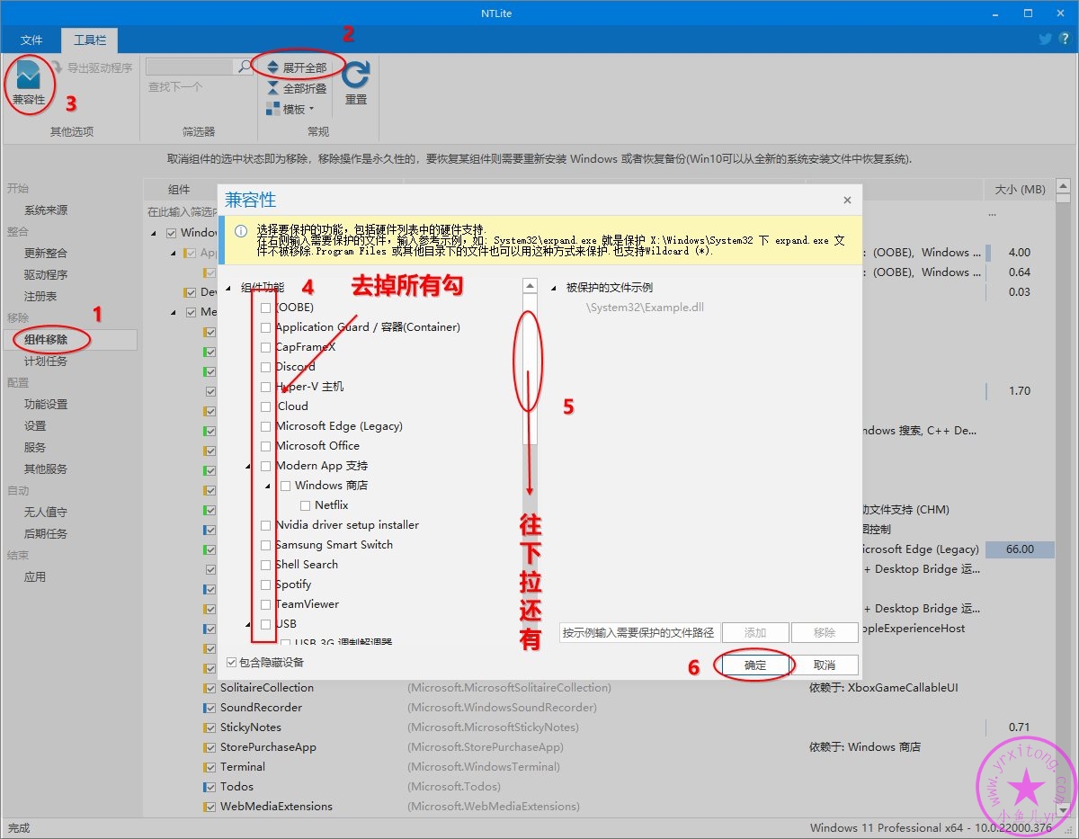Open 后期任务 in sidebar
Viewport: 1079px width, 839px height.
pos(46,533)
